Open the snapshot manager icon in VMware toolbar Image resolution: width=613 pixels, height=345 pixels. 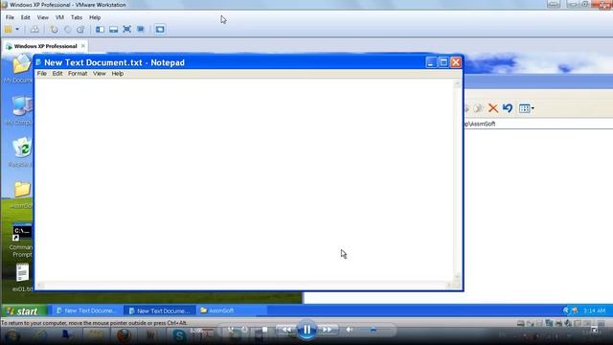[x=80, y=30]
